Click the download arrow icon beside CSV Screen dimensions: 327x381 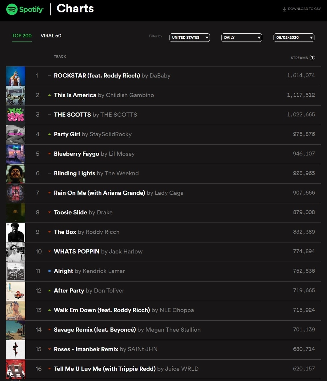[x=284, y=9]
